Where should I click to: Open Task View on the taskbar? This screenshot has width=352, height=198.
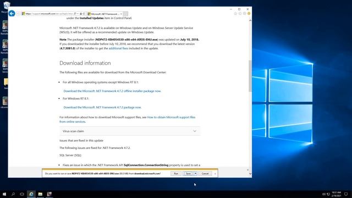click(x=22, y=194)
